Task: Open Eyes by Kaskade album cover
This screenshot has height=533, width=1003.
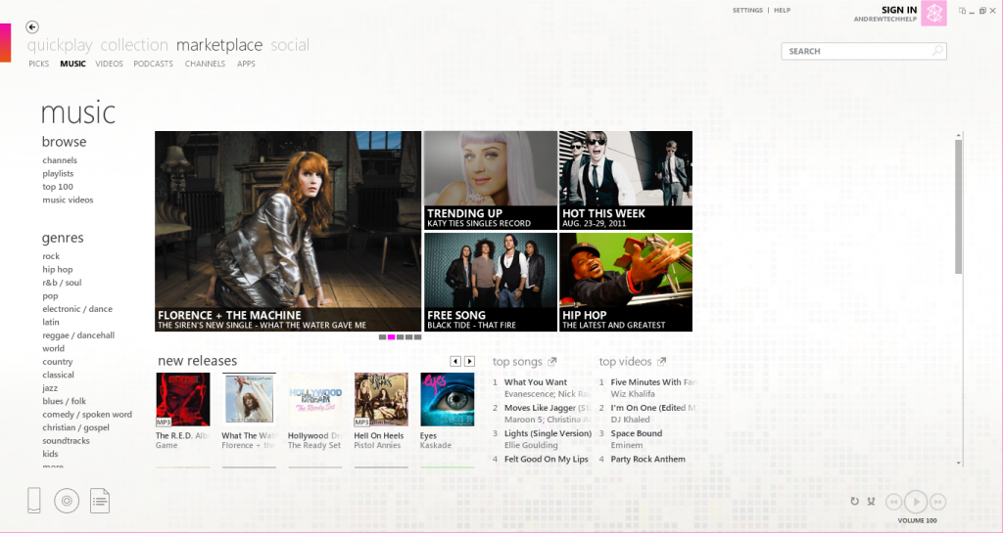Action: coord(447,400)
